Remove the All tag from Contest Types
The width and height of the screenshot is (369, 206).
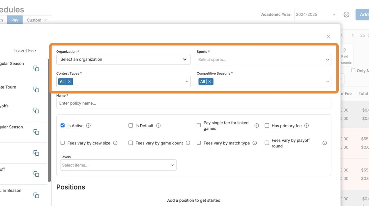tap(69, 82)
